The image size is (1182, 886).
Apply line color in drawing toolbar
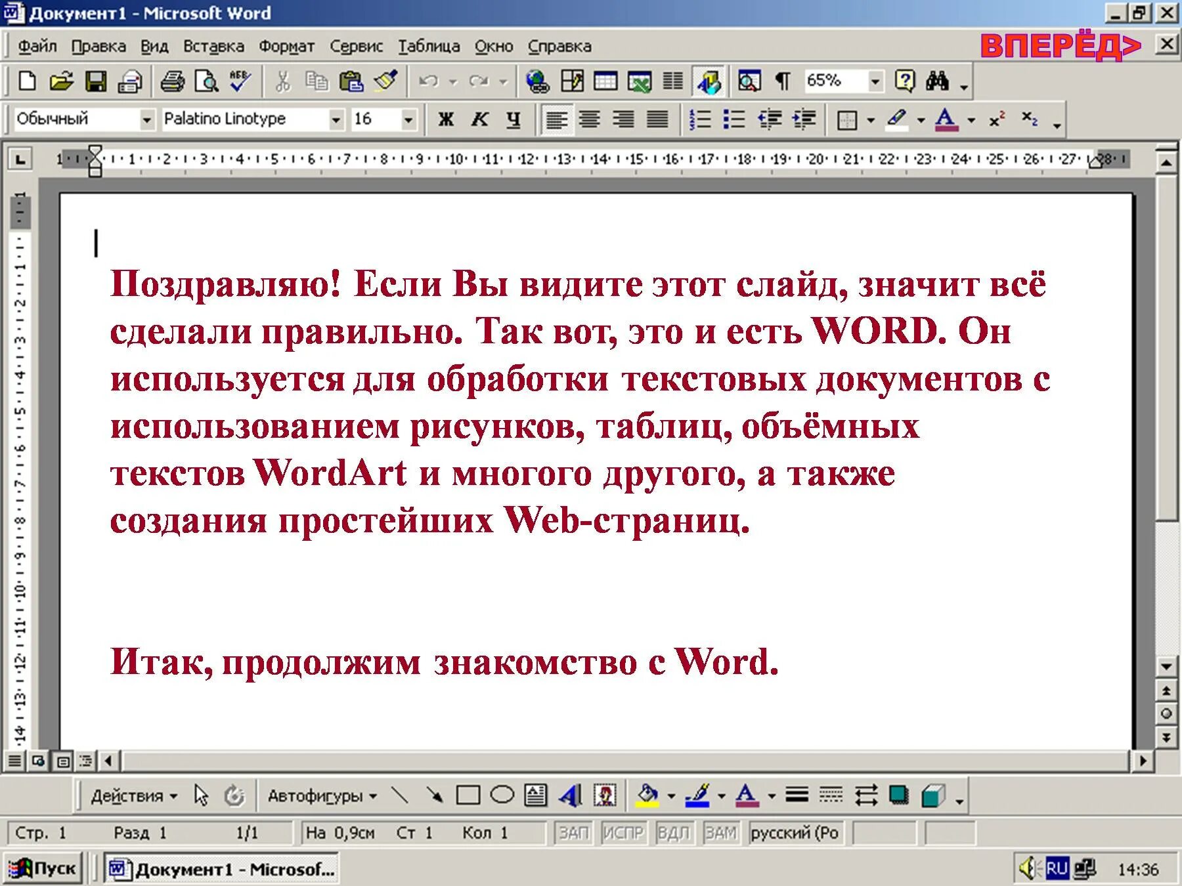tap(697, 796)
